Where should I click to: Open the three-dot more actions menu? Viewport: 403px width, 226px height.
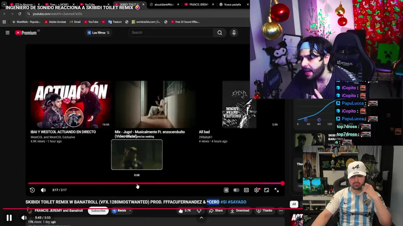(x=281, y=211)
